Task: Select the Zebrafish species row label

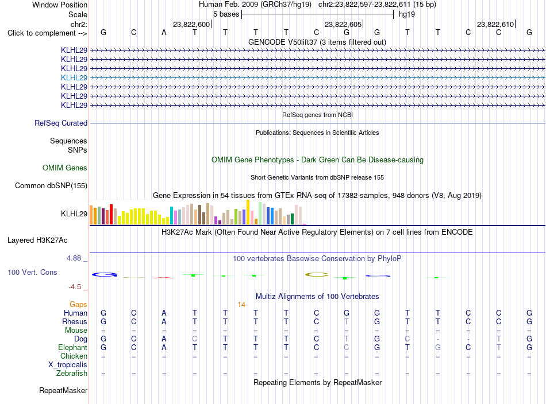Action: (72, 374)
